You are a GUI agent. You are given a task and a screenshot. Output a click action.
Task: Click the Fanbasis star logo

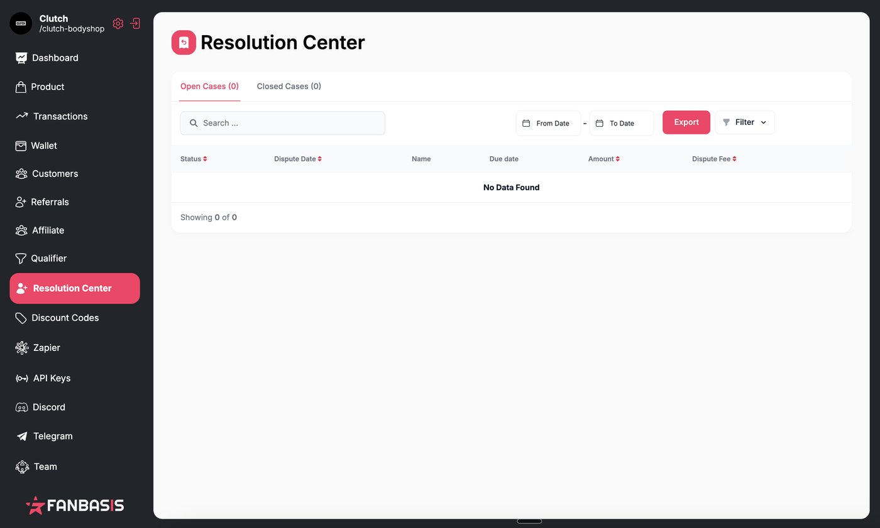pos(35,505)
